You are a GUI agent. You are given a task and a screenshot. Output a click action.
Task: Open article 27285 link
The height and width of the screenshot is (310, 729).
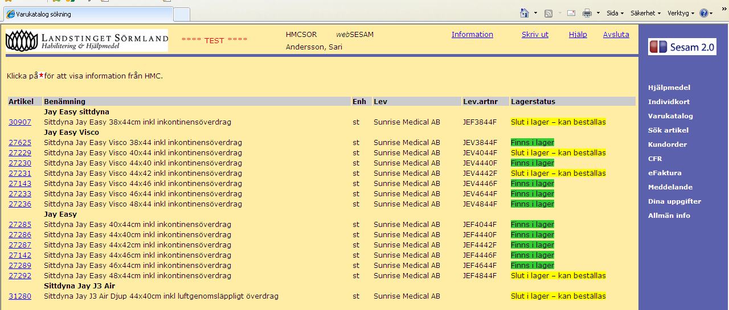(20, 225)
